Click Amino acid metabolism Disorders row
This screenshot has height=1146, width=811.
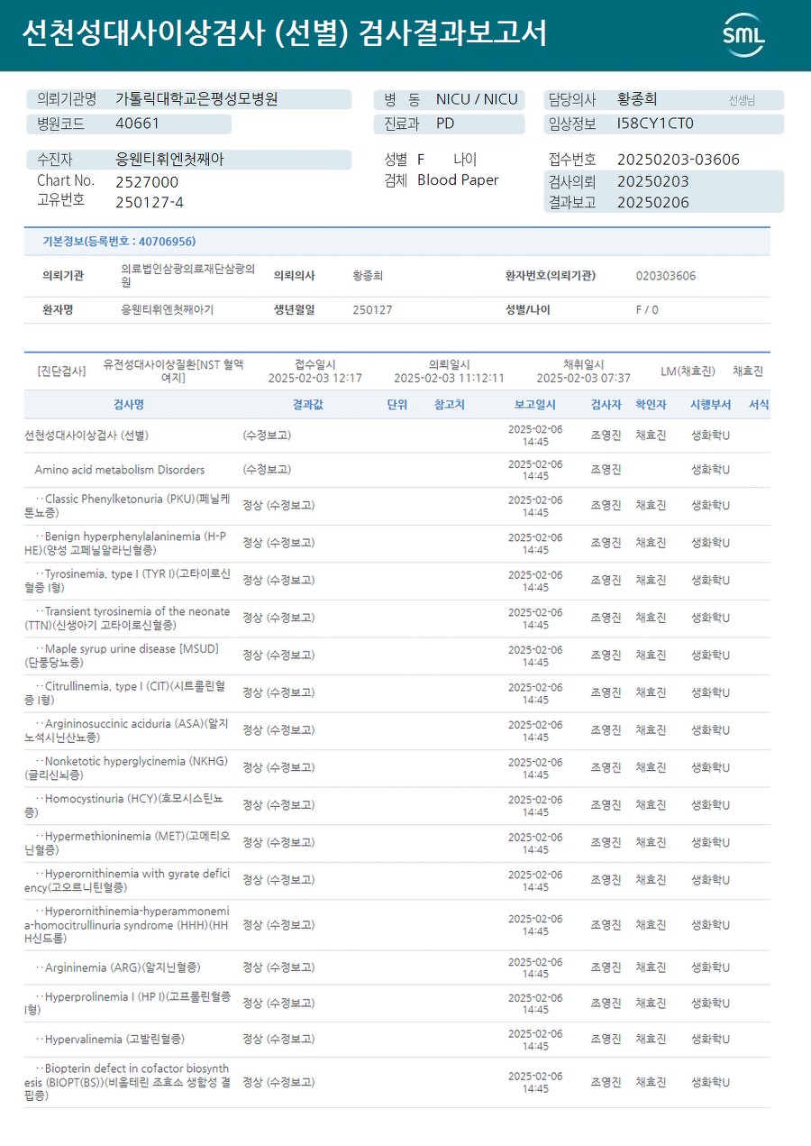(x=397, y=470)
